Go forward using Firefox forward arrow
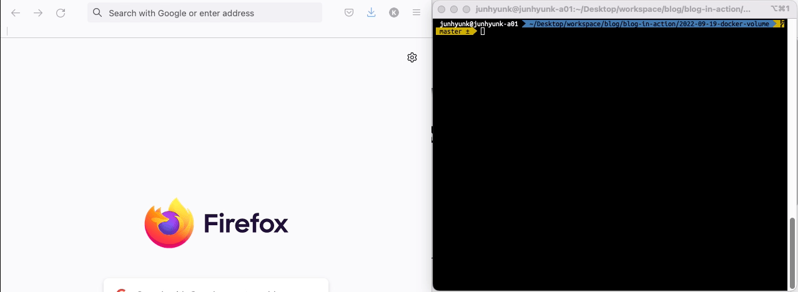 pos(38,12)
